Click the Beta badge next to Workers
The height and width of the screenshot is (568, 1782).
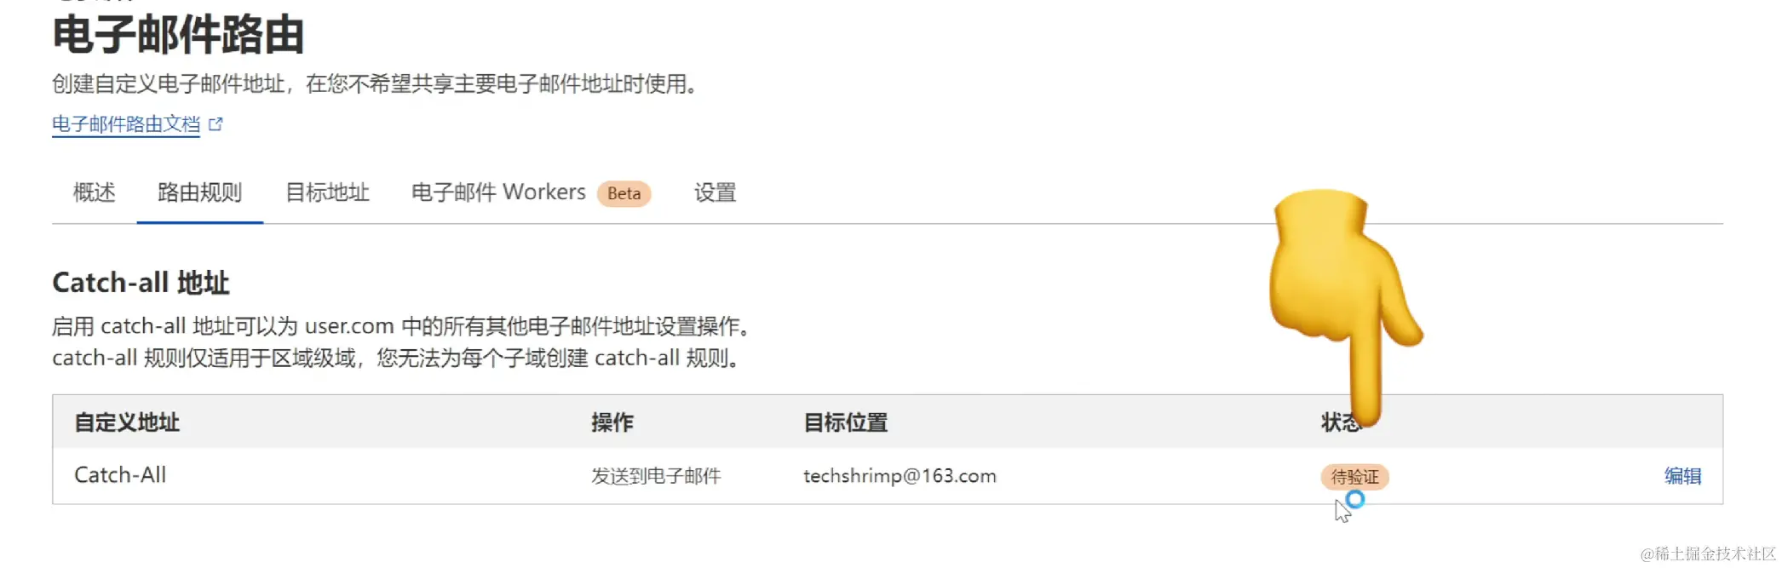(x=624, y=193)
